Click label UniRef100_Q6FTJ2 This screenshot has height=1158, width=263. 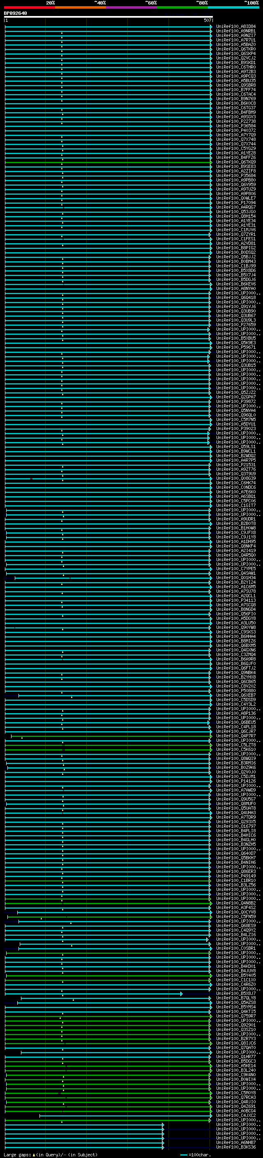coord(236,668)
